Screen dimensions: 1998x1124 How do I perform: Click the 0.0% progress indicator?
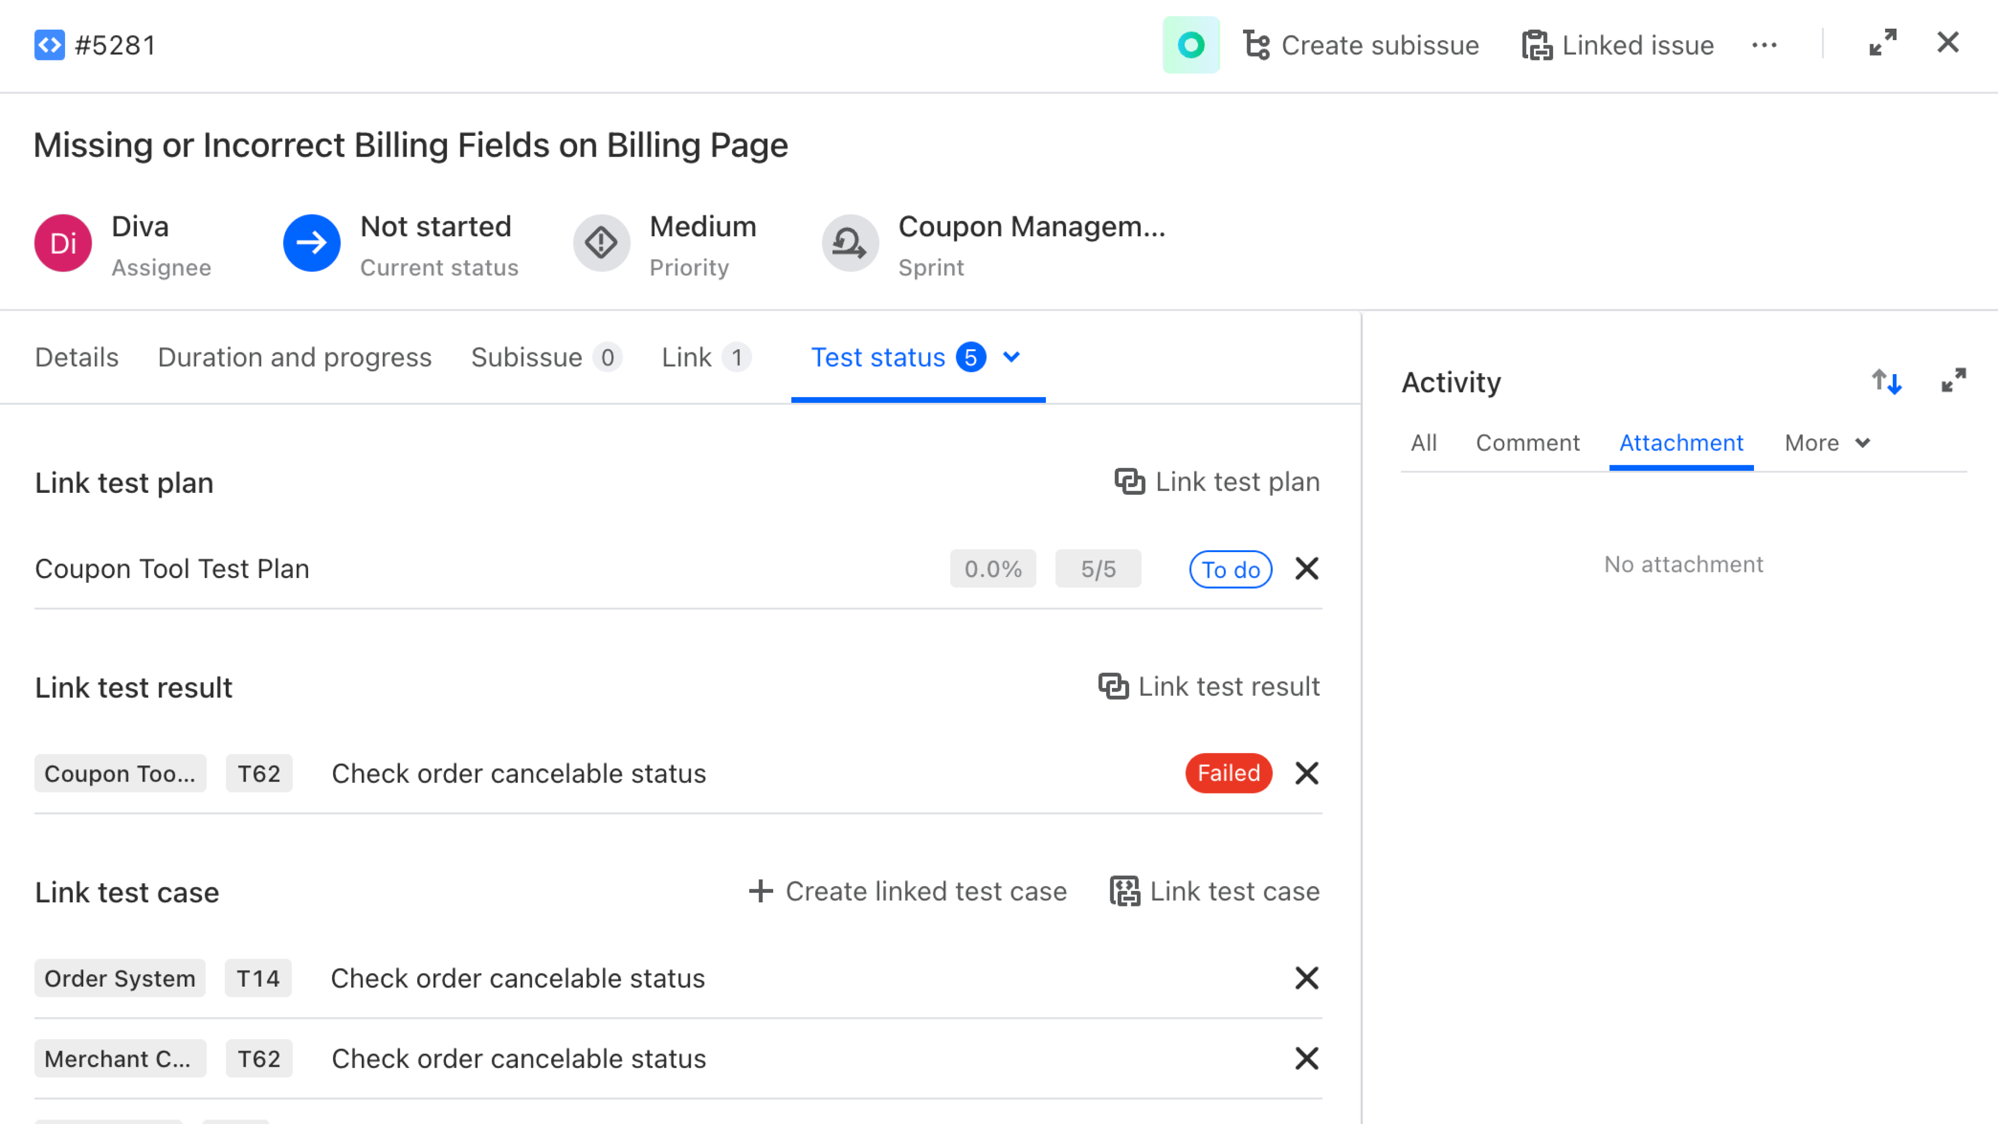pyautogui.click(x=993, y=569)
